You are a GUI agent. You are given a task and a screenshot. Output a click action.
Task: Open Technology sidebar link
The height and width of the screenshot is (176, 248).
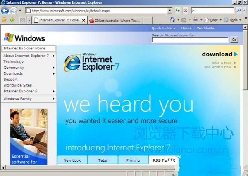click(14, 62)
